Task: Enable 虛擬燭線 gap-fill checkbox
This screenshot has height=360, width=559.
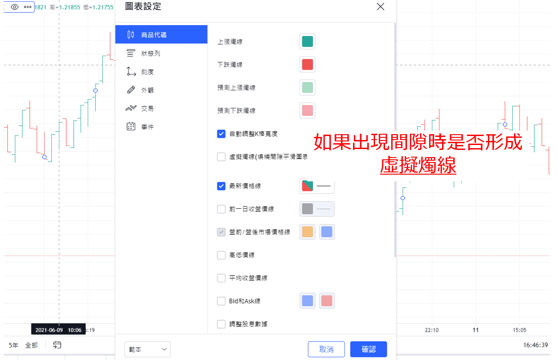Action: pyautogui.click(x=221, y=157)
